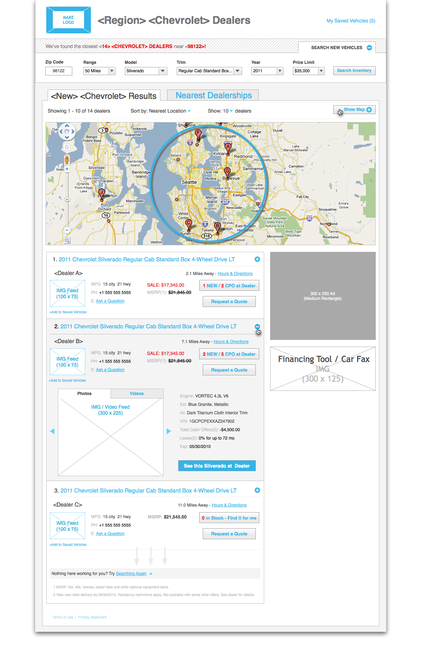Pan the map down with the arrow
The image size is (421, 649).
pos(67,138)
